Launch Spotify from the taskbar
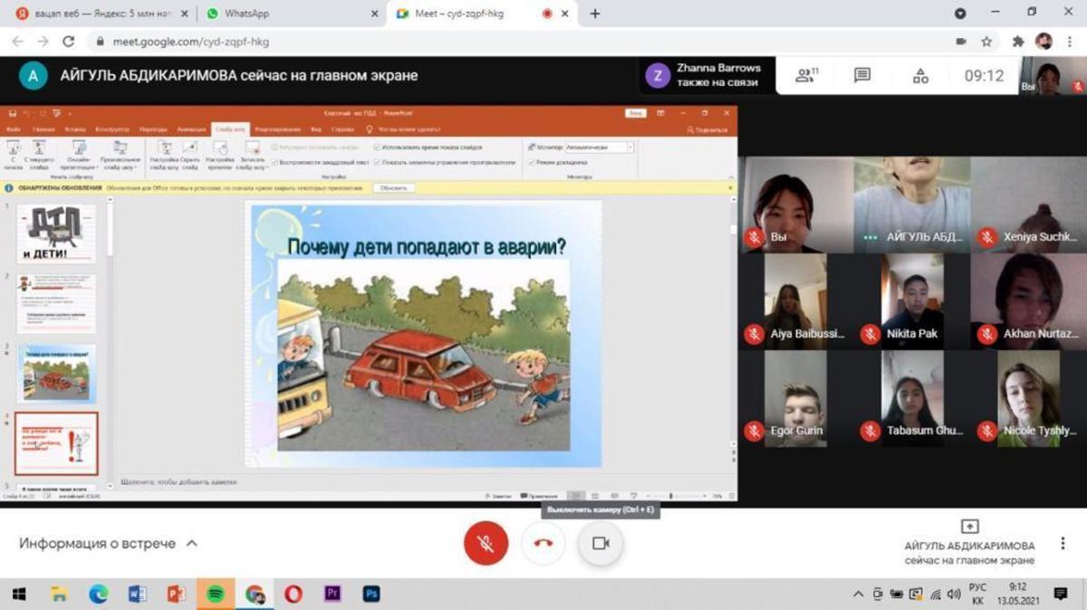The width and height of the screenshot is (1087, 610). (x=216, y=595)
